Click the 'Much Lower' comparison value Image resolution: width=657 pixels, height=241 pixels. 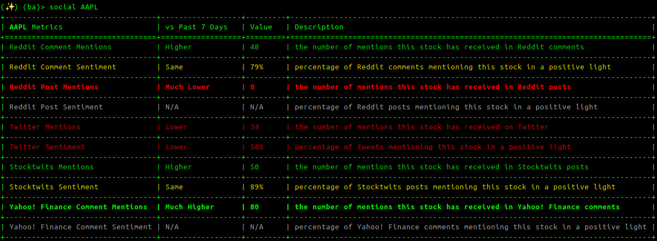click(x=188, y=87)
